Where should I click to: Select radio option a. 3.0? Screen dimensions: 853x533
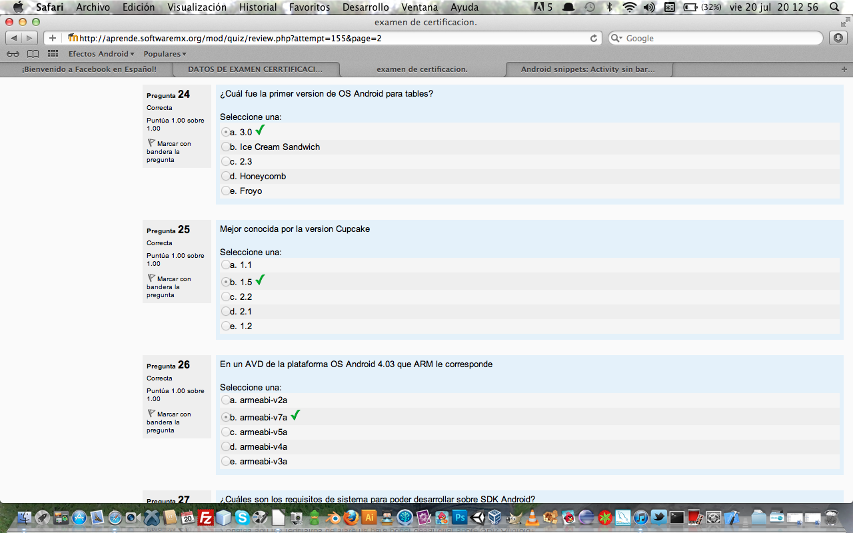pyautogui.click(x=225, y=132)
